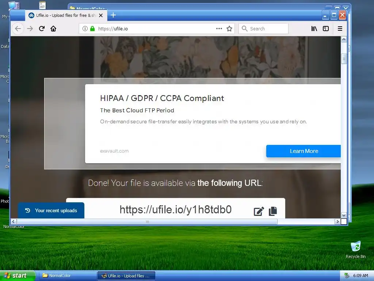Viewport: 374px width, 281px height.
Task: Click the 6:09 AM taskbar clock
Action: [360, 276]
